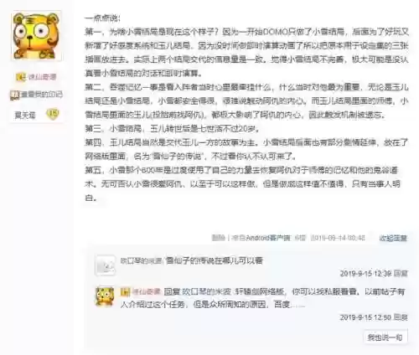This screenshot has height=355, width=419.
Task: Click the medal icon beside 查看我的印记
Action: tap(14, 95)
